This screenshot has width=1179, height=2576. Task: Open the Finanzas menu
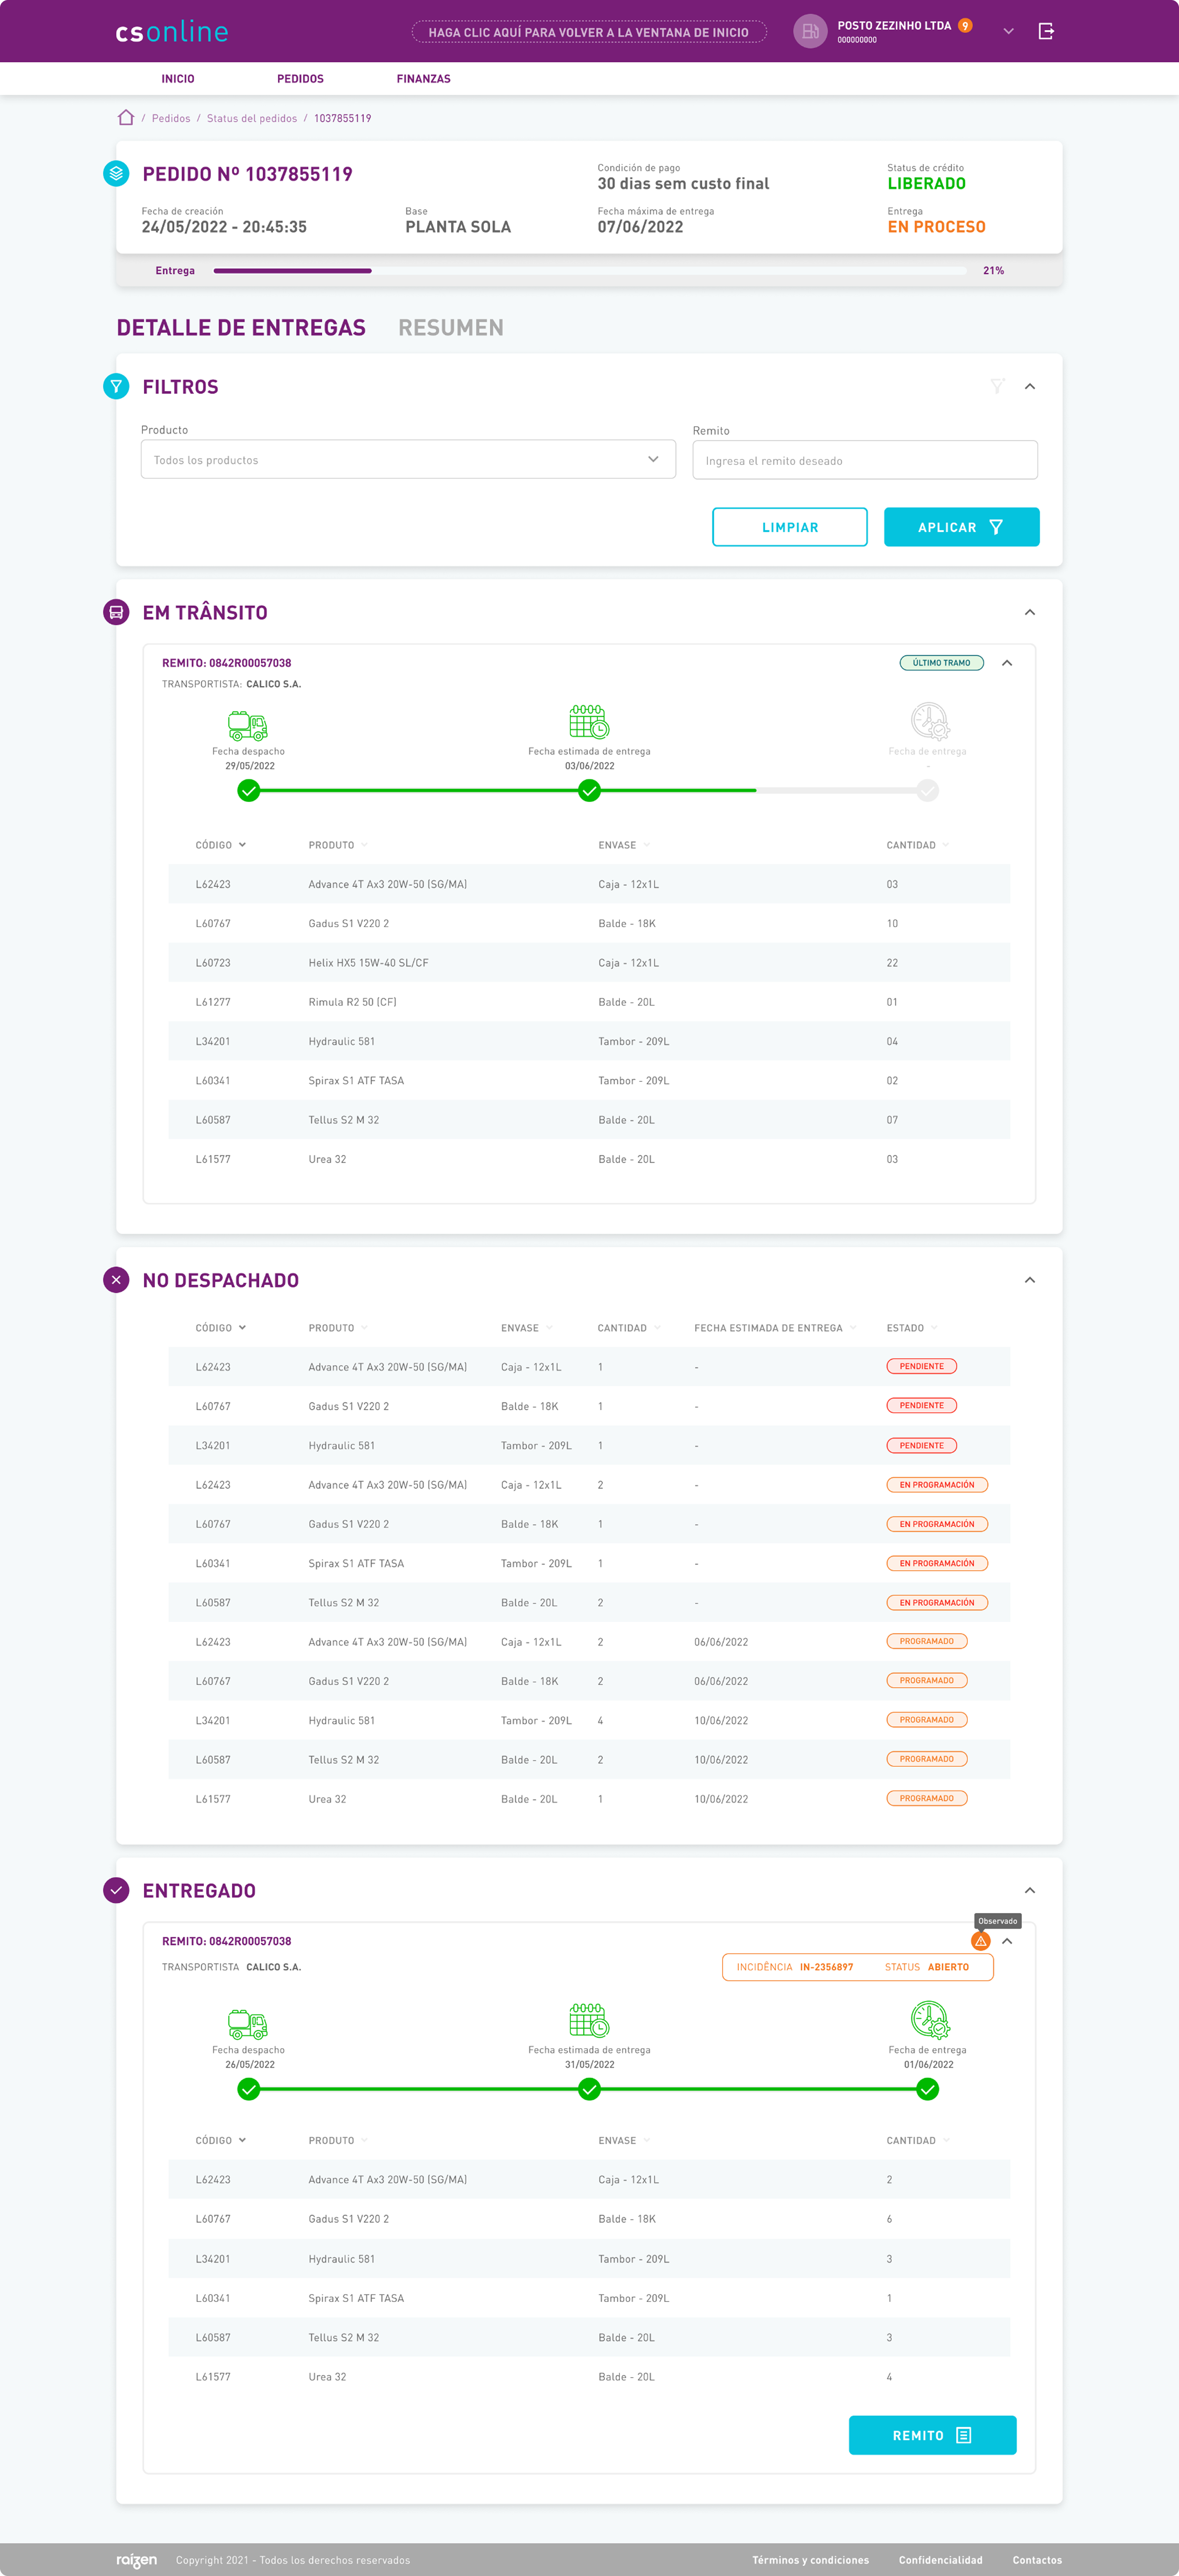click(x=423, y=79)
